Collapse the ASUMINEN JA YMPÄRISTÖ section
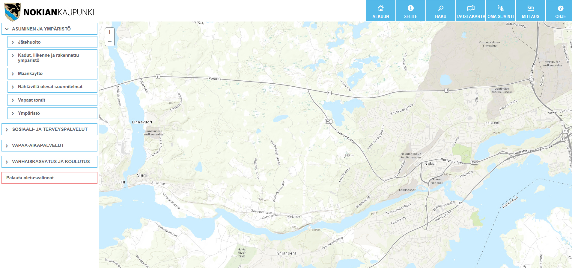572x268 pixels. point(49,29)
